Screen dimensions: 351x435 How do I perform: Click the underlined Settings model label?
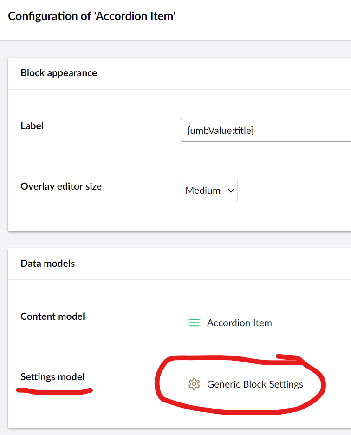click(x=52, y=377)
